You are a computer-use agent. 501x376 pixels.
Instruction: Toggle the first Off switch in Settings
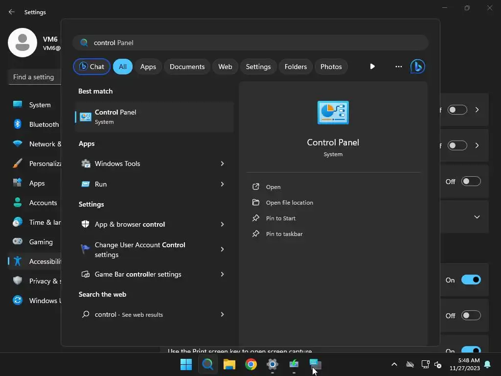457,110
